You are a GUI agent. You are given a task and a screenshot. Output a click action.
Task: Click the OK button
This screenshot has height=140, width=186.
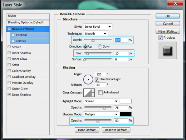point(168,16)
